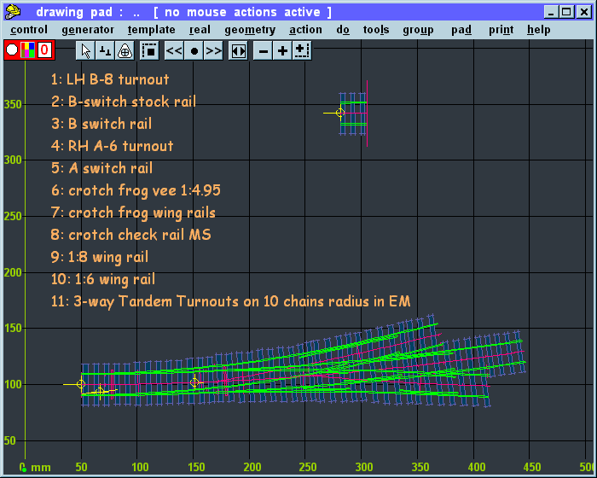Open the control menu
The width and height of the screenshot is (597, 478).
[x=29, y=30]
